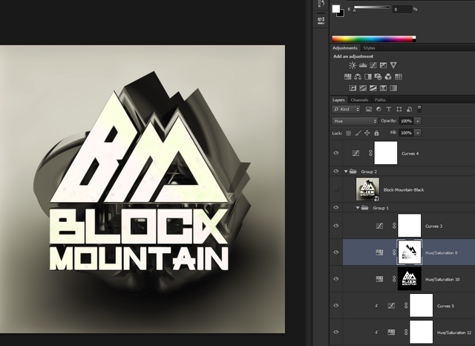Hide the Hue/Saturation 10 layer
The width and height of the screenshot is (475, 346).
(x=336, y=279)
